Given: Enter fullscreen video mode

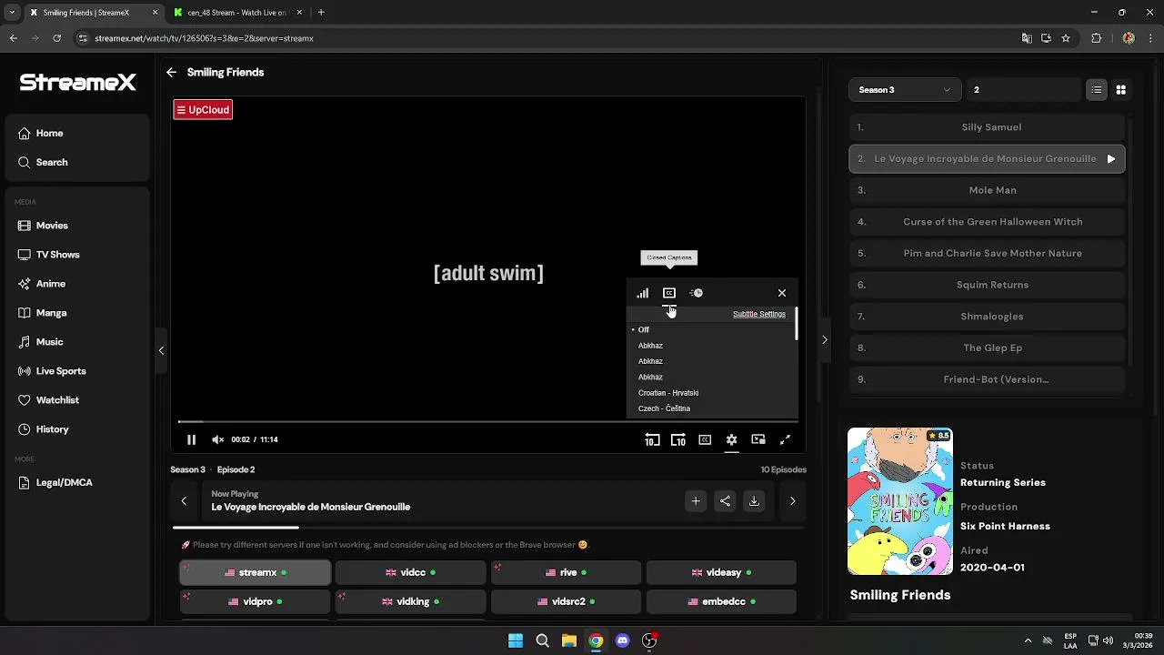Looking at the screenshot, I should point(785,439).
